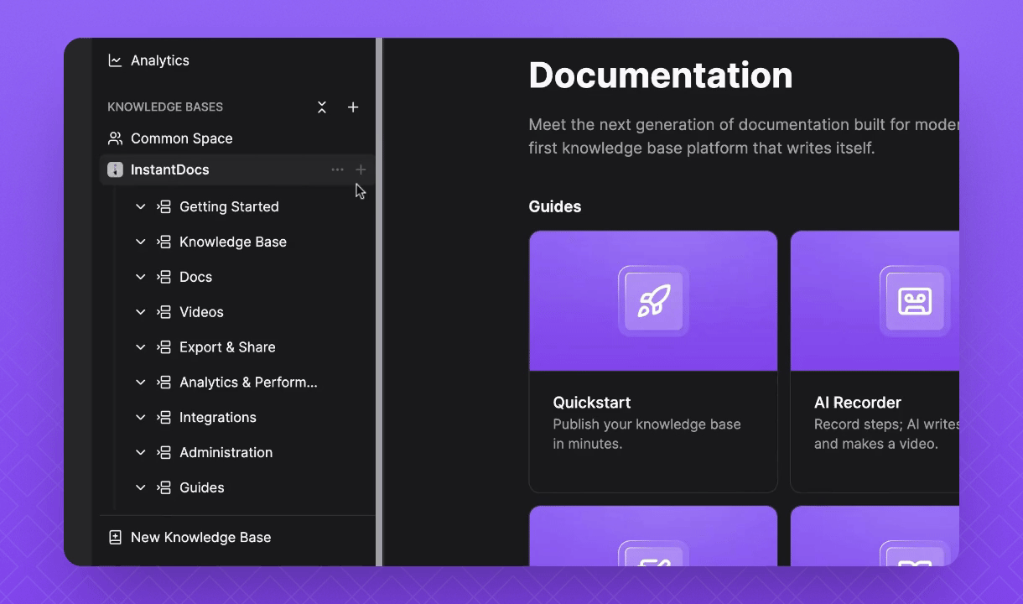Click the Common Space people icon
The height and width of the screenshot is (604, 1023).
115,138
